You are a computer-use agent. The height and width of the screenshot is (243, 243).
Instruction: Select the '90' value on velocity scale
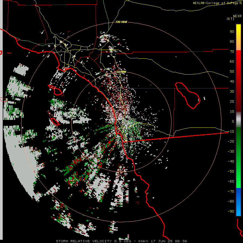pyautogui.click(x=232, y=32)
